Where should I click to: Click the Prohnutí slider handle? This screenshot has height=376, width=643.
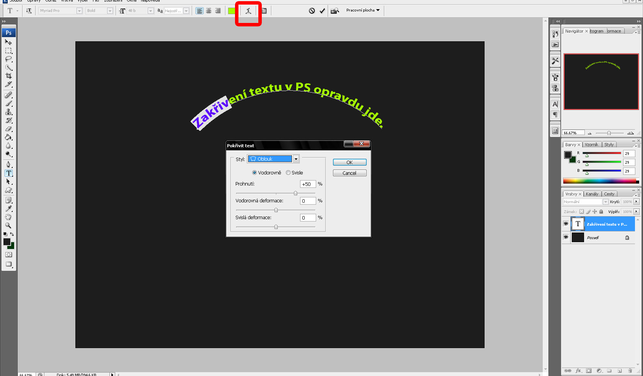tap(295, 193)
